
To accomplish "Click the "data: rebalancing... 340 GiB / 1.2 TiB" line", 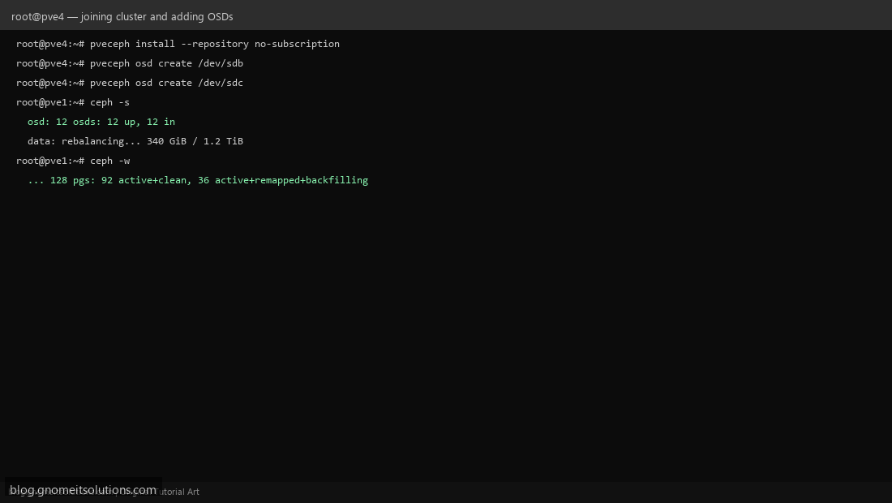I will pos(135,141).
